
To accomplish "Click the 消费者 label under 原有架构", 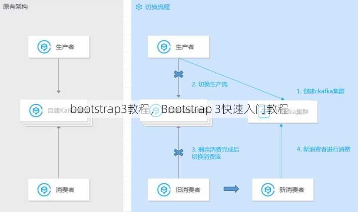I will pyautogui.click(x=65, y=190).
